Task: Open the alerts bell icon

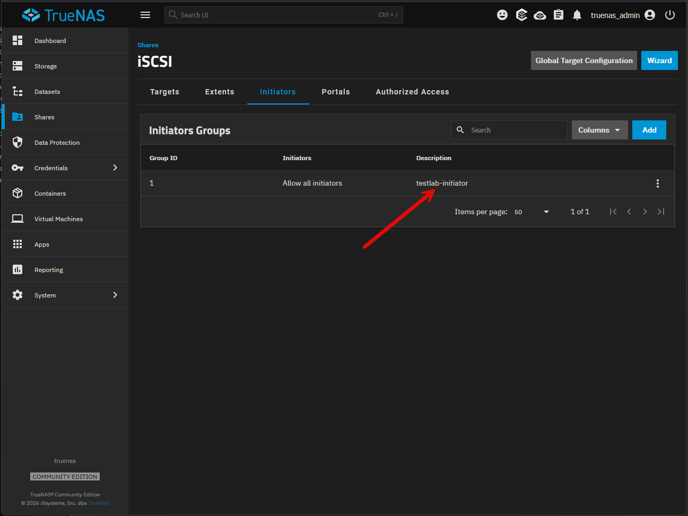Action: coord(577,15)
